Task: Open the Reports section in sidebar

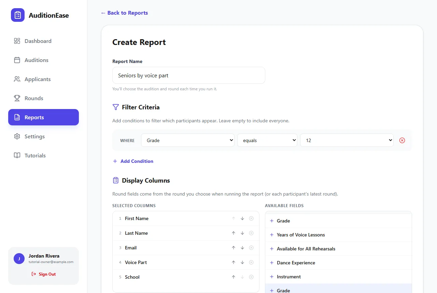Action: [x=43, y=117]
